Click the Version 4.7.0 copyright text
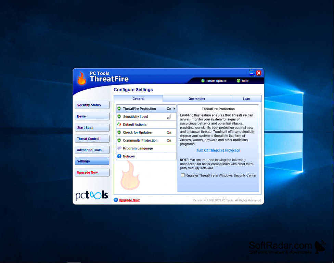 pos(227,200)
